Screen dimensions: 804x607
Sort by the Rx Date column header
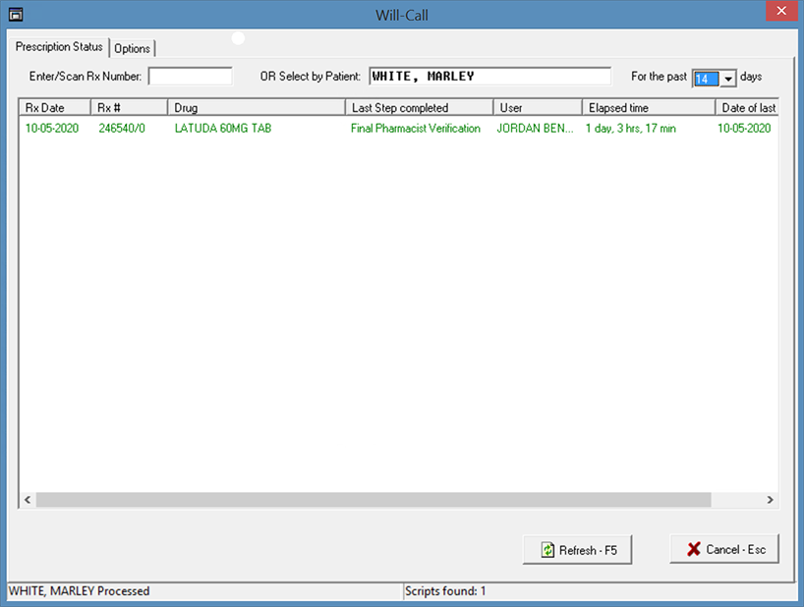55,108
